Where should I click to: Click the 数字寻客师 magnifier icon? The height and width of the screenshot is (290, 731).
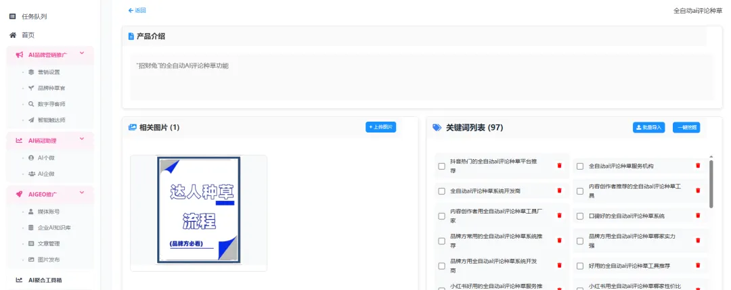tap(31, 104)
